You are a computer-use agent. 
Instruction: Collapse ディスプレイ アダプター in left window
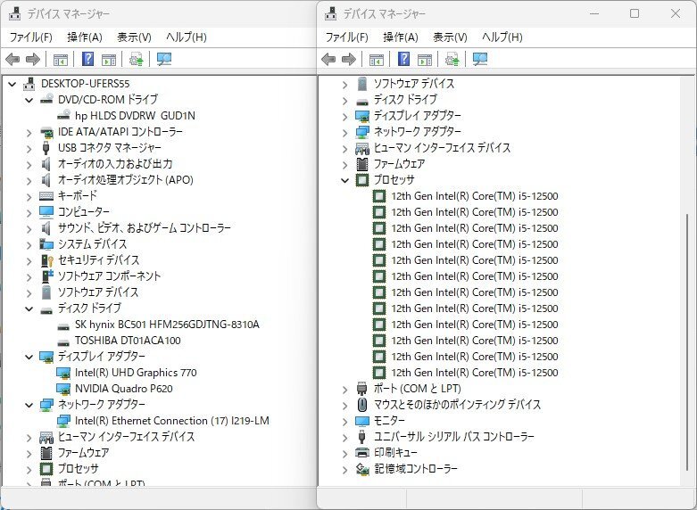[x=29, y=357]
